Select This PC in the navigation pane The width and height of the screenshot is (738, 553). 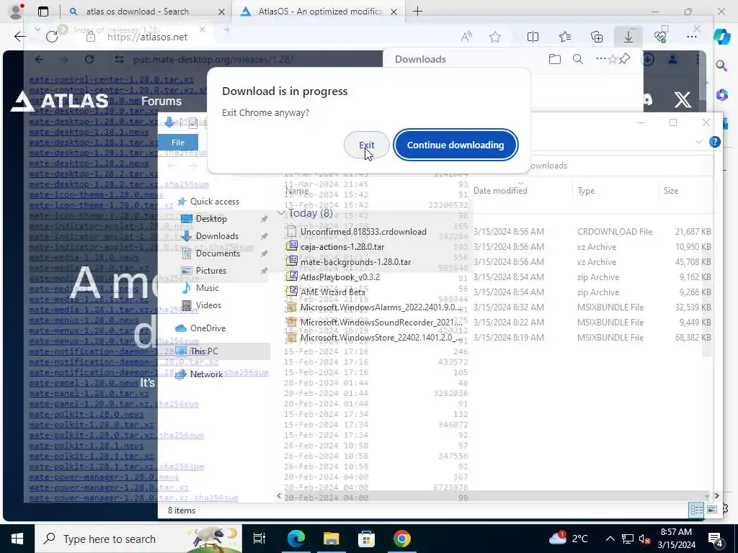pyautogui.click(x=204, y=351)
